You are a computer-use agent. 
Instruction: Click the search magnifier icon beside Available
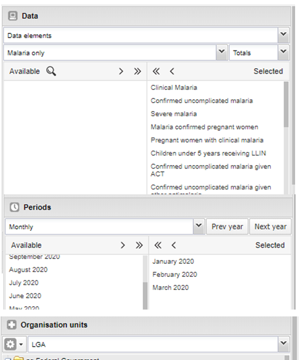51,71
